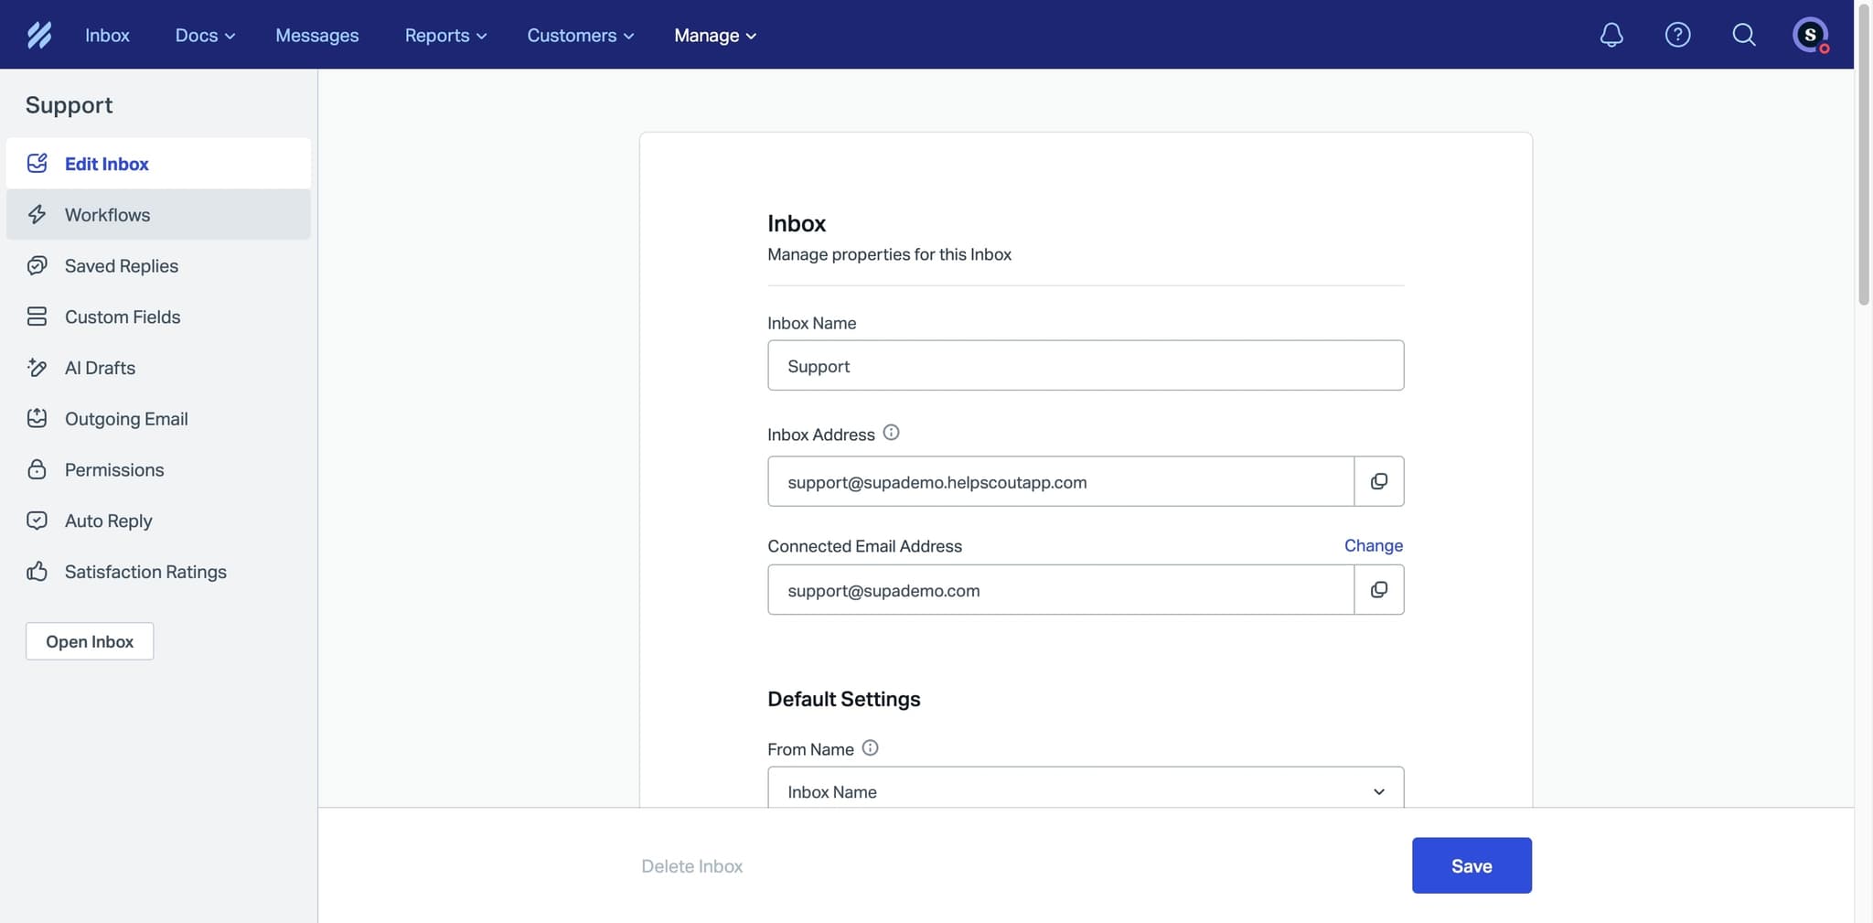
Task: Expand the Reports menu
Action: point(444,35)
